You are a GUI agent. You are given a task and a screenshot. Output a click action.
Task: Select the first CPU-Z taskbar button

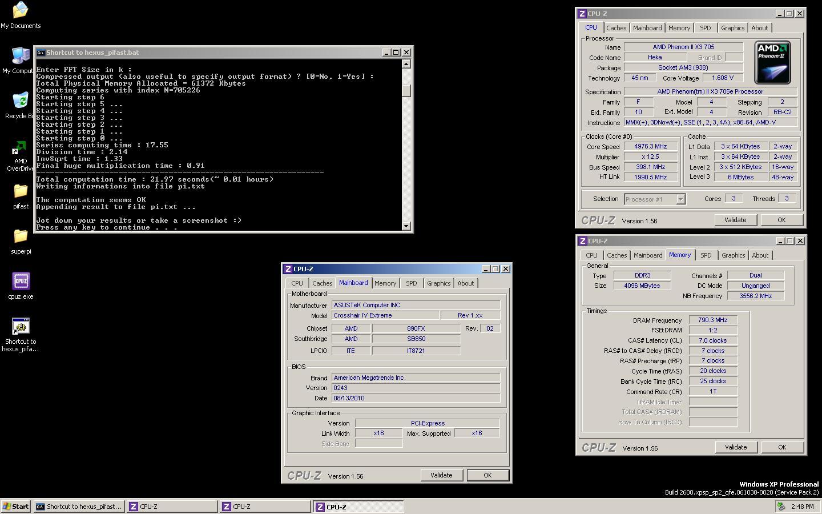(172, 507)
